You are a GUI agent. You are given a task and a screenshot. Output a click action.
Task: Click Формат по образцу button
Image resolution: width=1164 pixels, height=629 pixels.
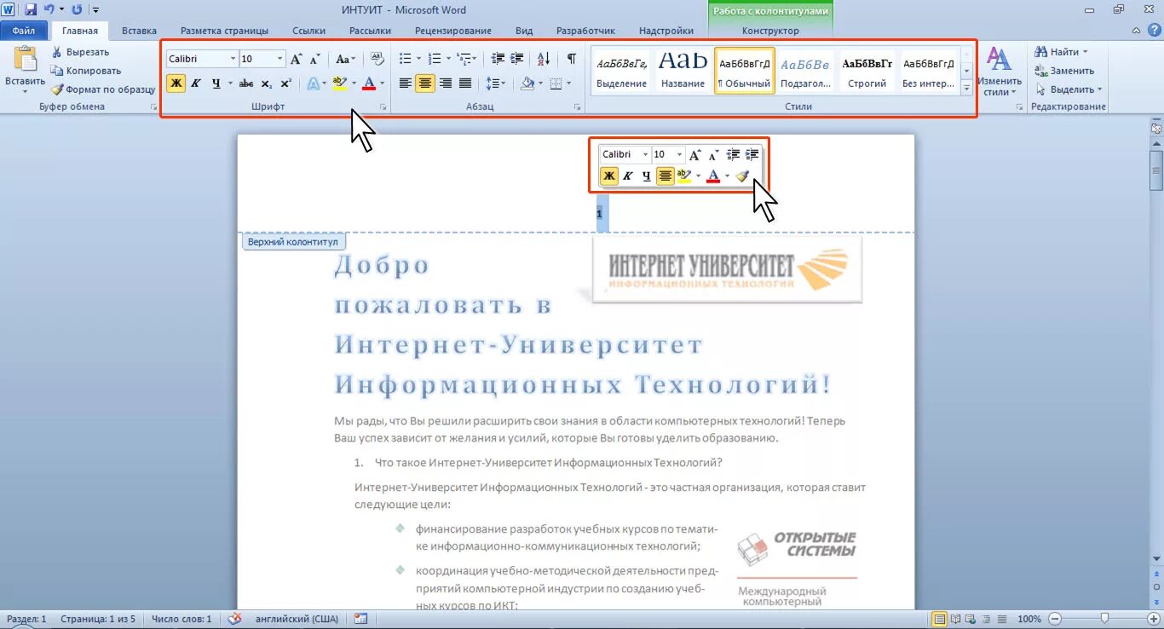pyautogui.click(x=102, y=89)
